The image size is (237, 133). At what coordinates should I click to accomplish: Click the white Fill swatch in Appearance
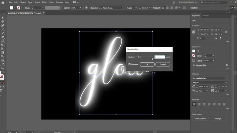[193, 51]
